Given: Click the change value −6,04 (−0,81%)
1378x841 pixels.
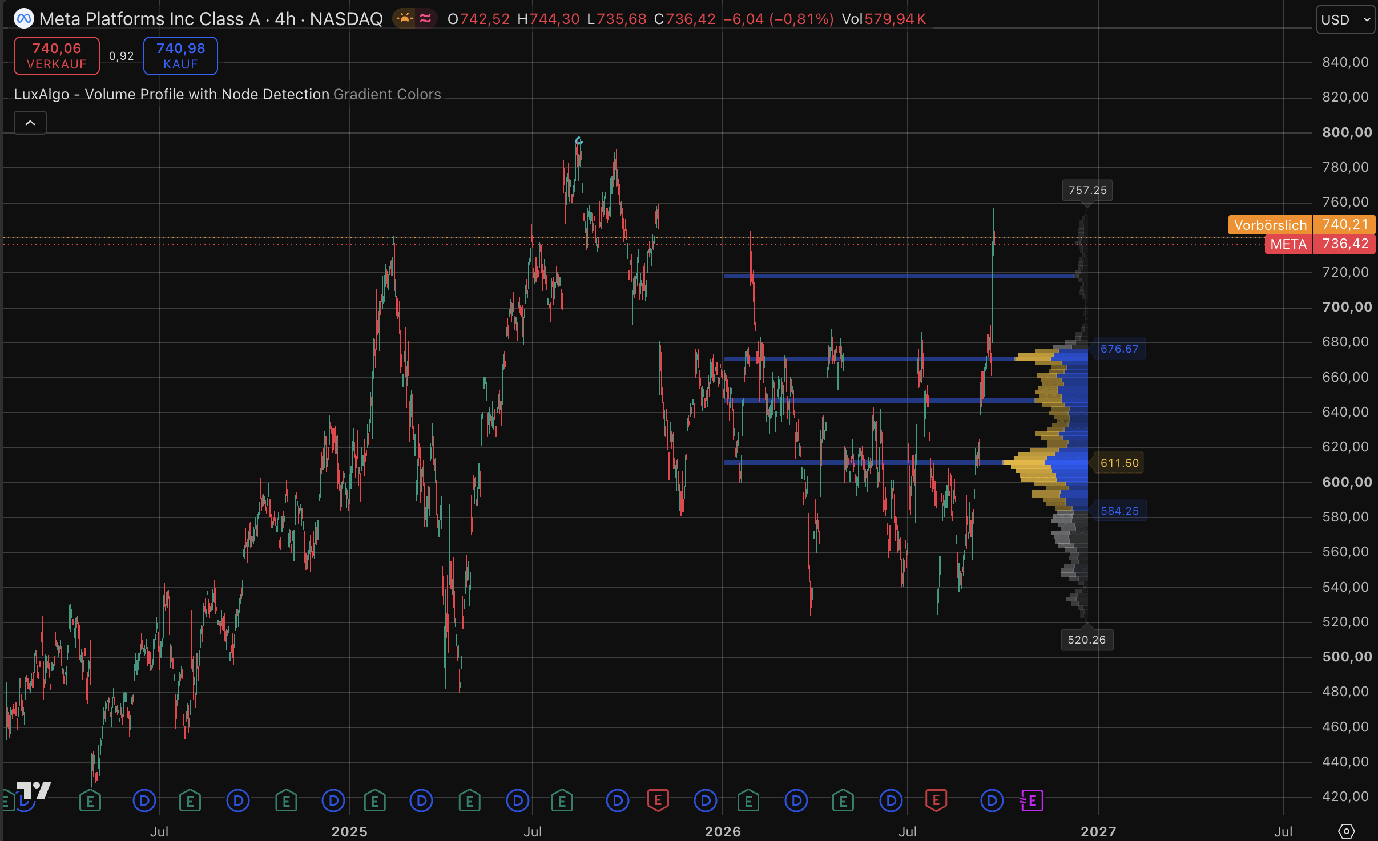Looking at the screenshot, I should point(779,19).
